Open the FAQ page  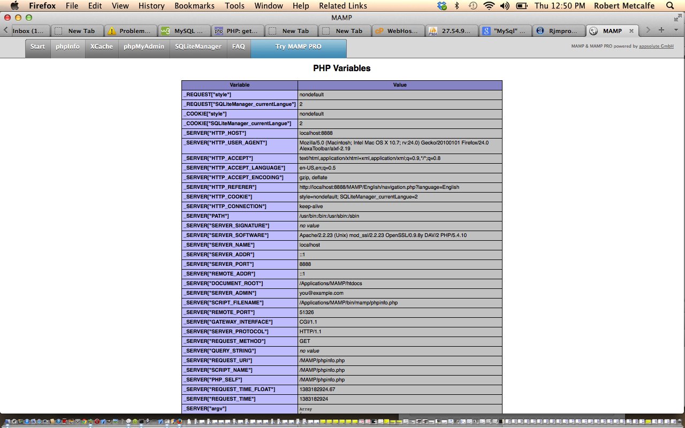point(239,47)
